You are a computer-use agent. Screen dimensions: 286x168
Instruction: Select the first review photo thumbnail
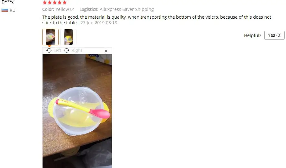(x=50, y=37)
